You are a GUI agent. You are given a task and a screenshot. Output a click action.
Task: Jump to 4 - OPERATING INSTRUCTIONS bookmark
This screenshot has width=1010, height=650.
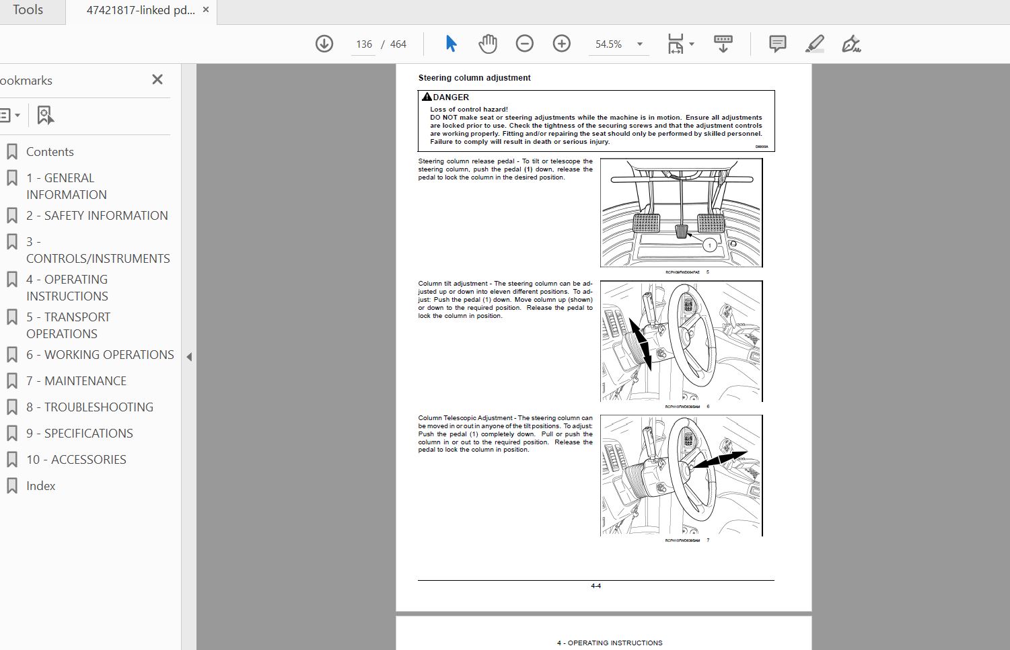tap(67, 288)
